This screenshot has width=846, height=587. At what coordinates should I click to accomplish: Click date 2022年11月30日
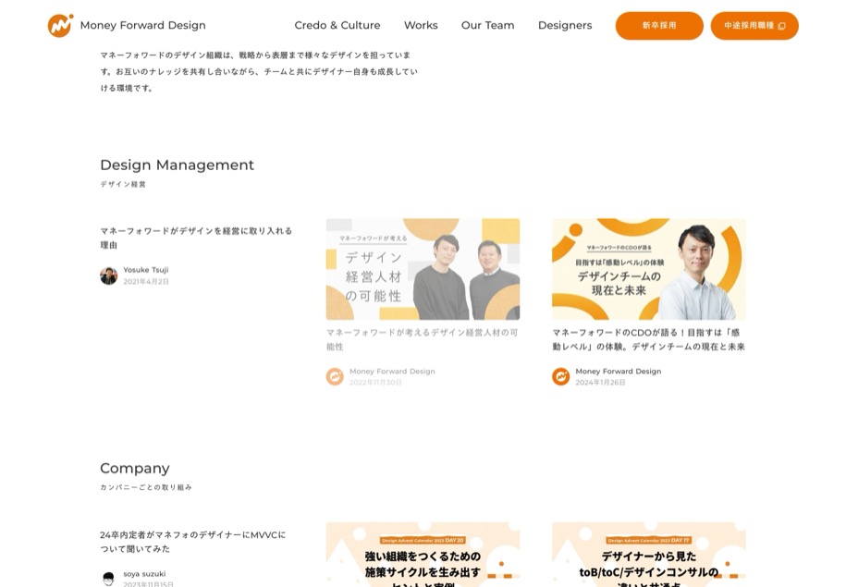pos(375,383)
